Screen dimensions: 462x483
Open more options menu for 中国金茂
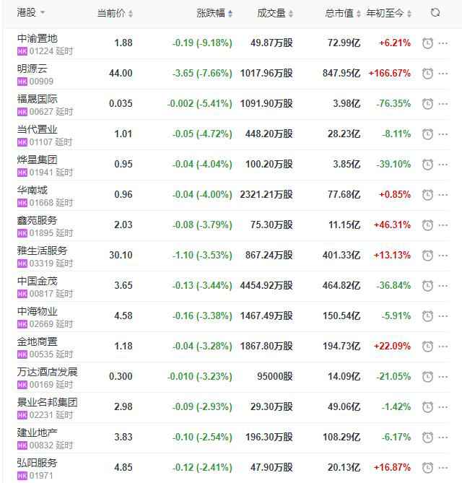tap(443, 286)
